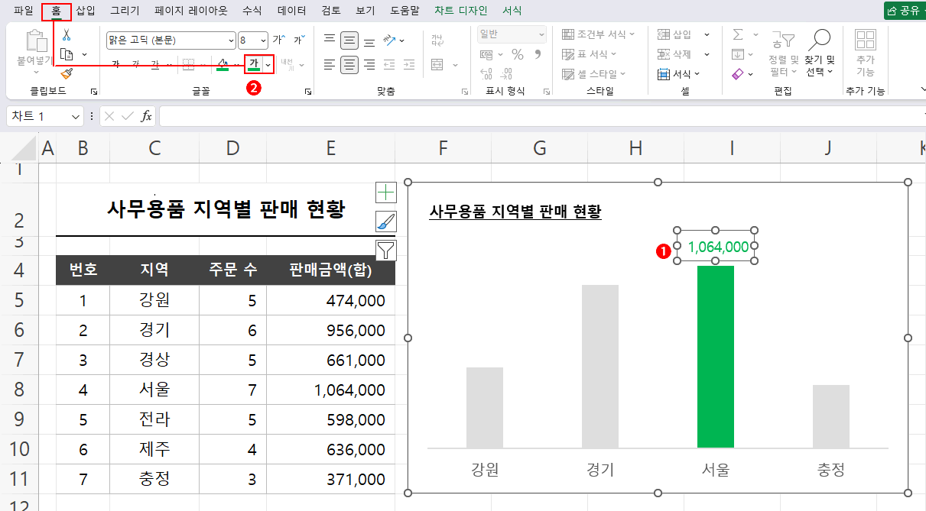Open Cell Styles 셀 스타일 menu
This screenshot has height=511, width=926.
(594, 74)
